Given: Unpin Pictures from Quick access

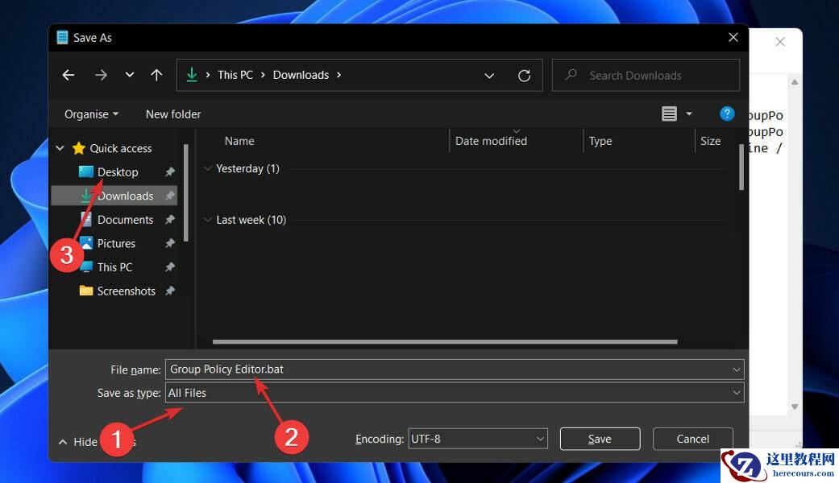Looking at the screenshot, I should (x=170, y=243).
